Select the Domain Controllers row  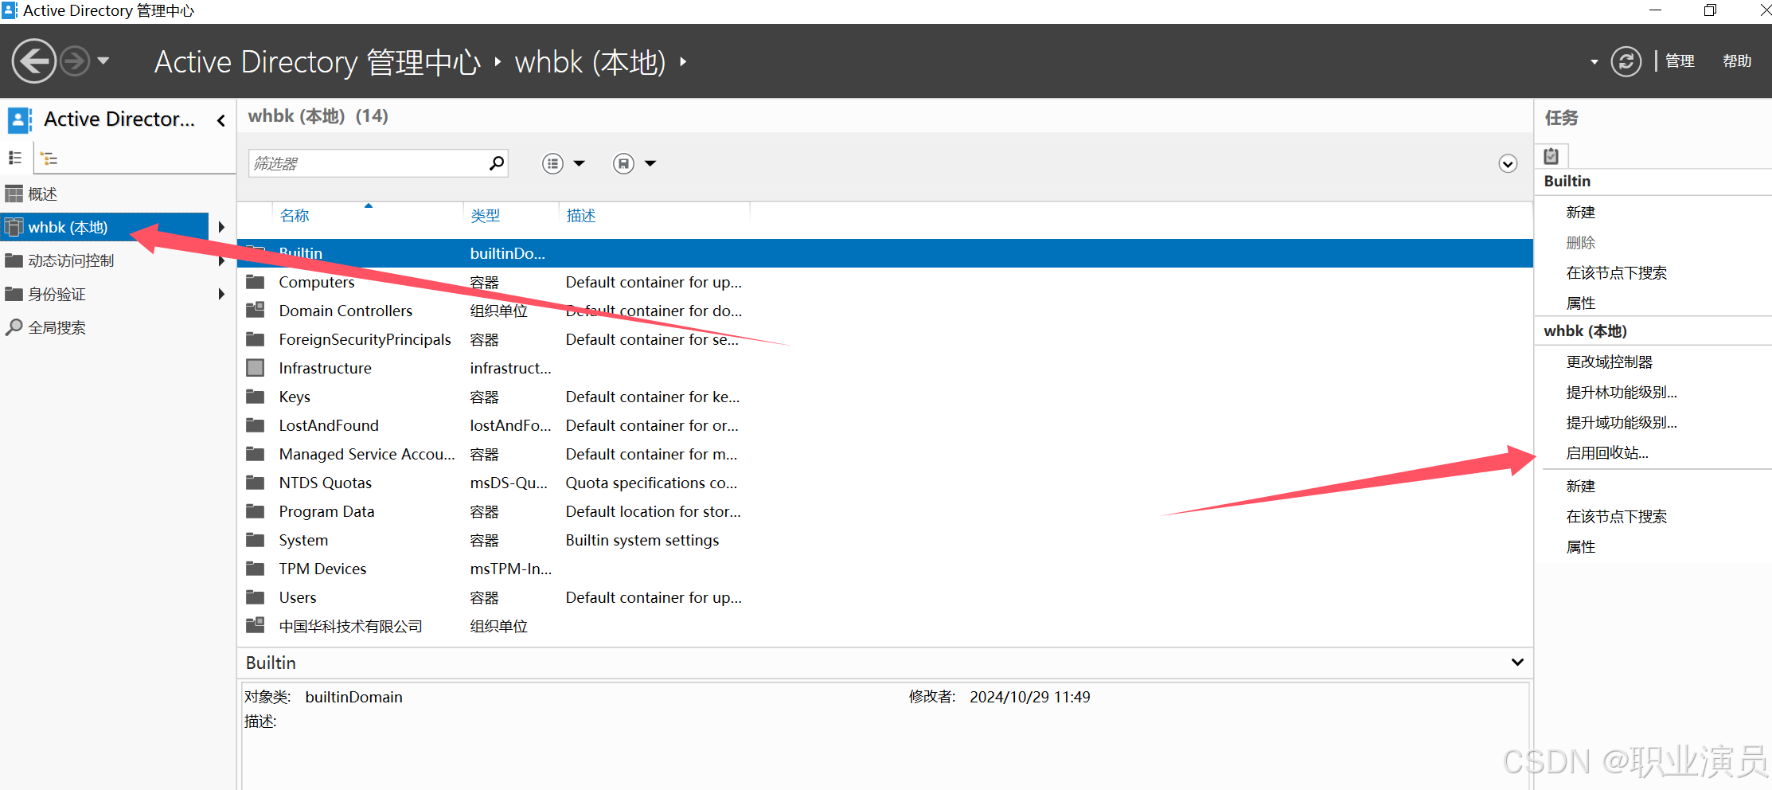coord(885,311)
